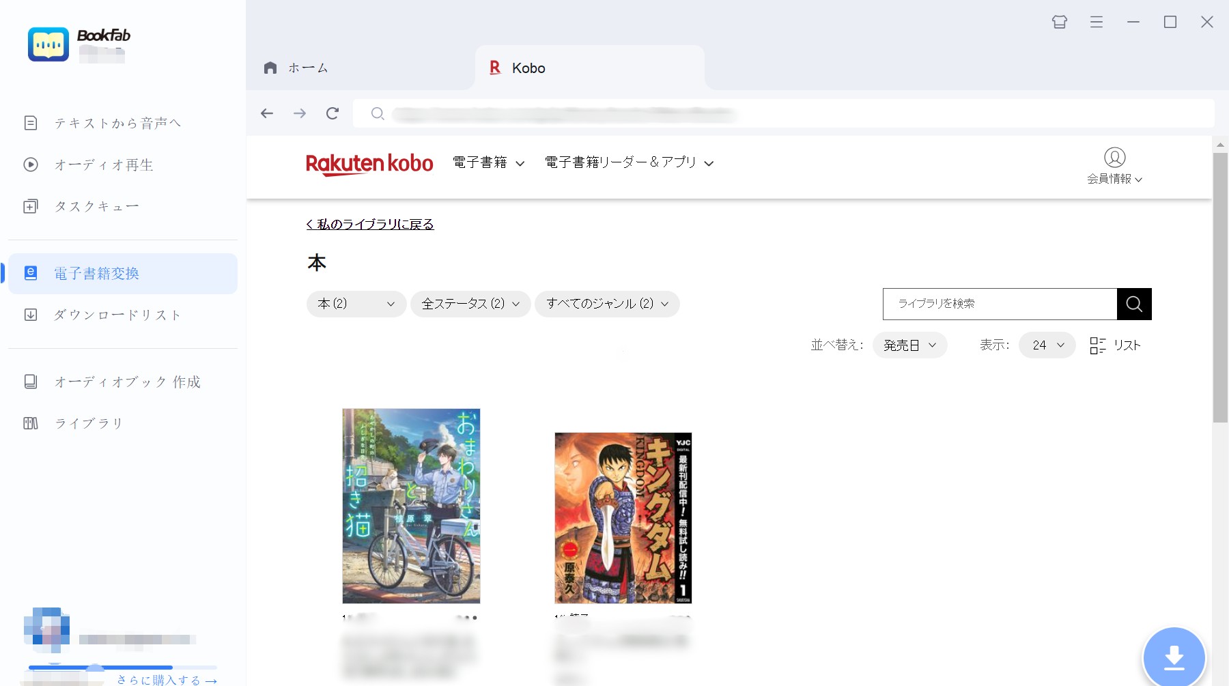Open the skin/theme shirt icon
The width and height of the screenshot is (1229, 686).
(1060, 22)
